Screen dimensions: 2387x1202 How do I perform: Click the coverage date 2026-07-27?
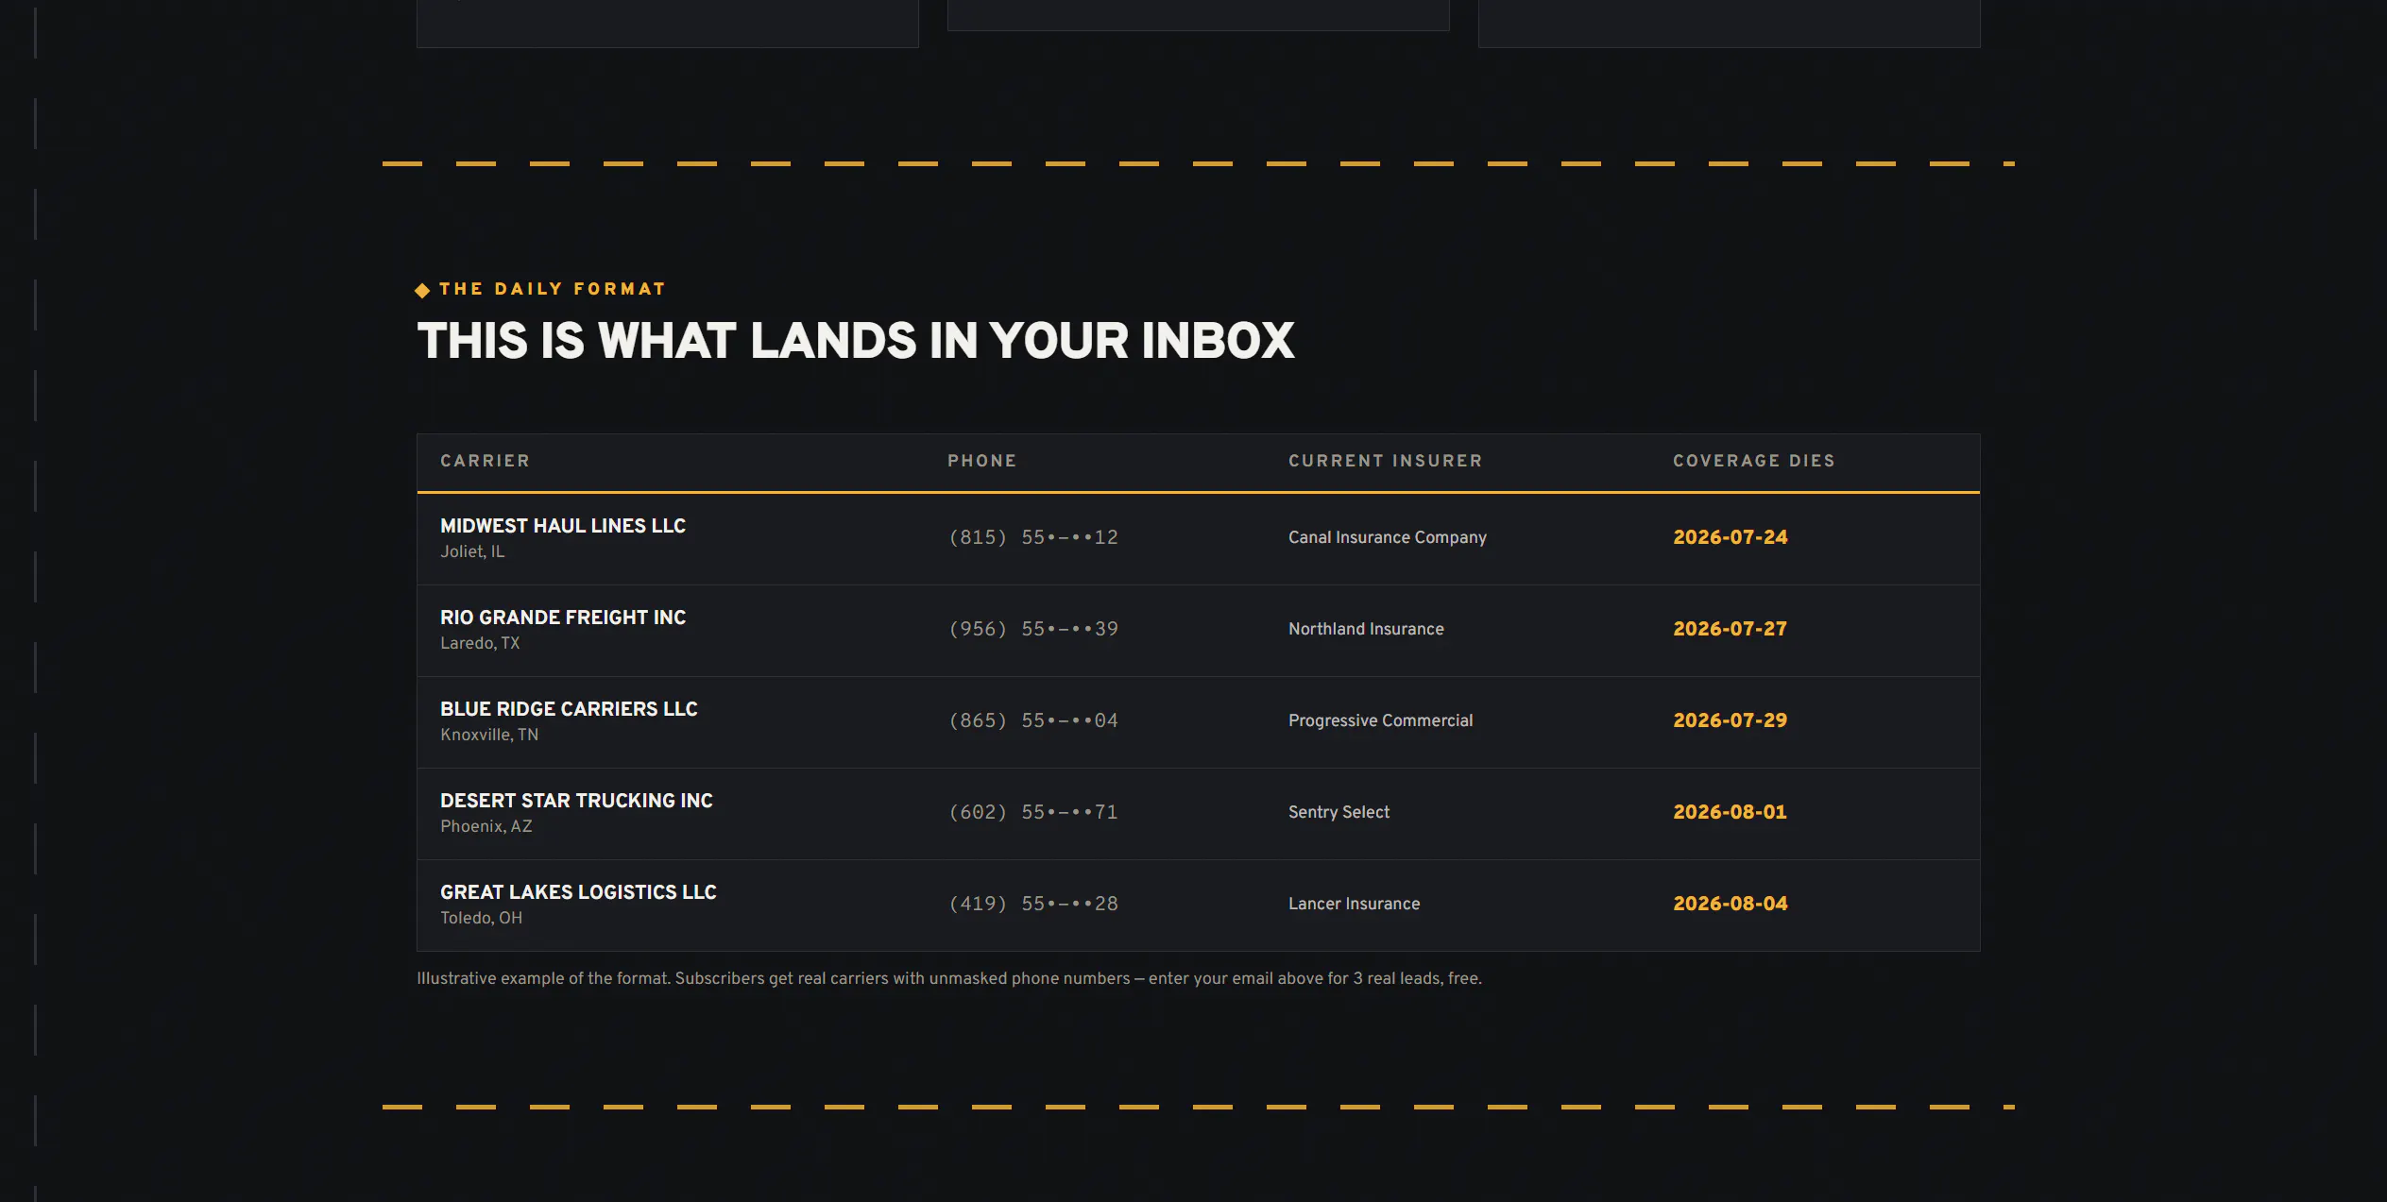tap(1731, 629)
